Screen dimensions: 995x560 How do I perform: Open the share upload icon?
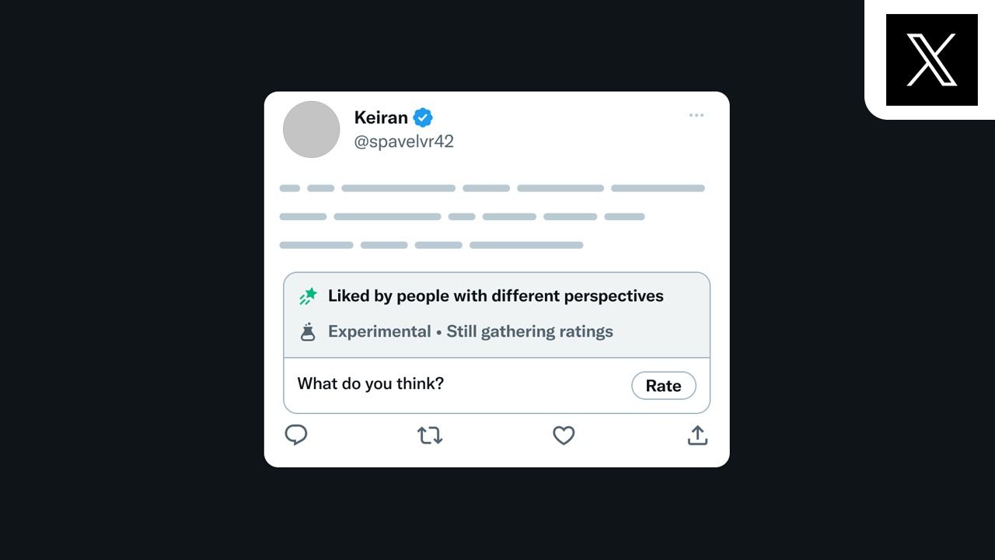[697, 435]
